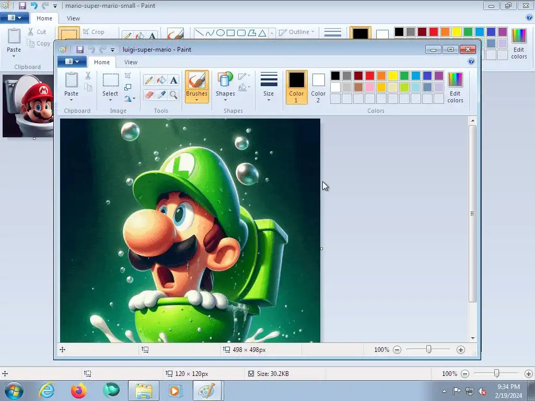Activate the Magnifier tool in luigi window
This screenshot has height=401, width=535.
tap(173, 95)
